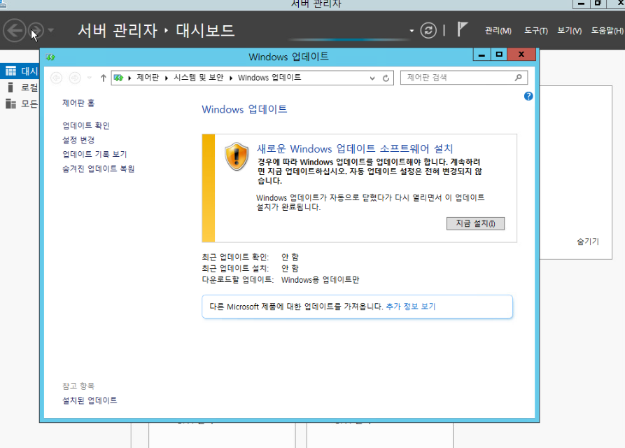The height and width of the screenshot is (448, 625).
Task: Select 모든 서버 item in Server Manager sidebar
Action: [20, 104]
